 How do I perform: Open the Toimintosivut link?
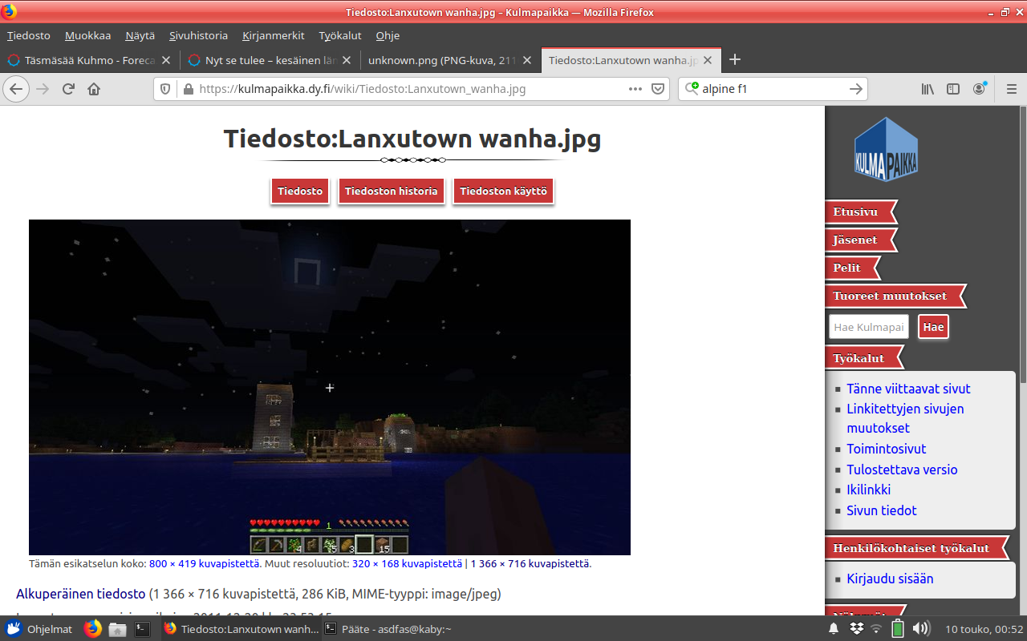(x=887, y=449)
